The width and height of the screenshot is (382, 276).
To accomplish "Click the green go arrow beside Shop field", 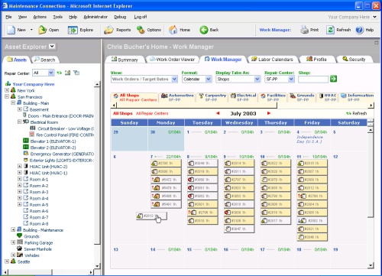I will [x=333, y=79].
